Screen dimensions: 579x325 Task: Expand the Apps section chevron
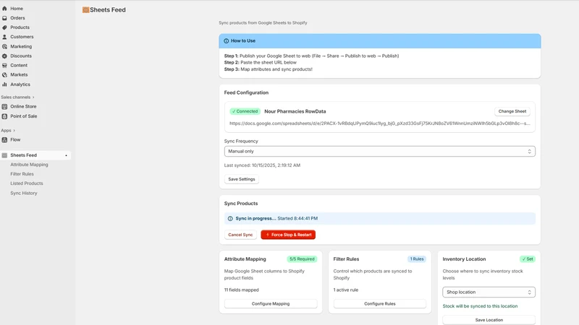(14, 131)
